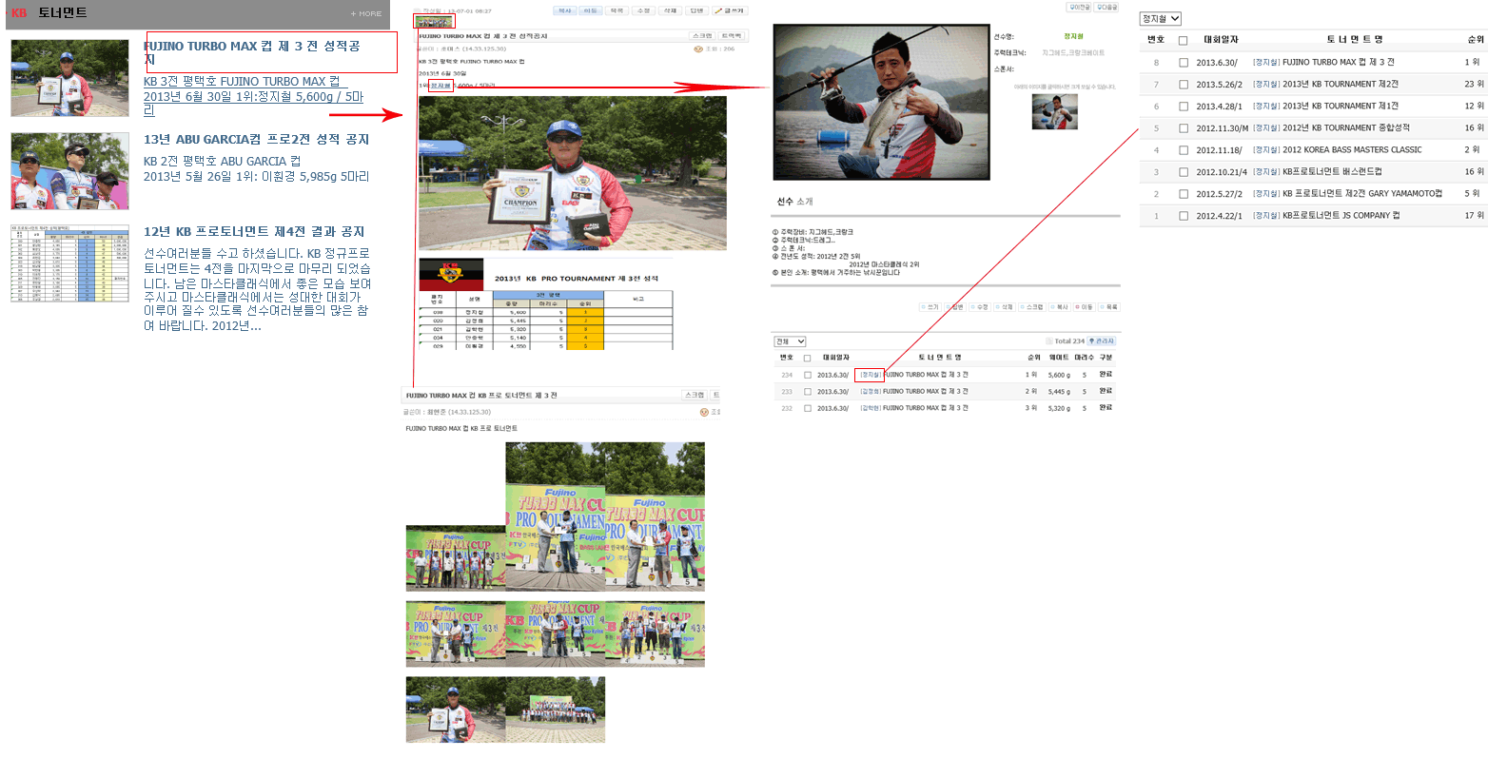Check the box for 2013년 KB TOURNAMENT 제1전 row

[1184, 107]
